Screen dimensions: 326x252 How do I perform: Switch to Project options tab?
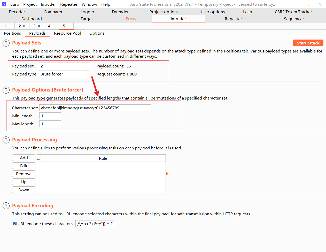164,12
